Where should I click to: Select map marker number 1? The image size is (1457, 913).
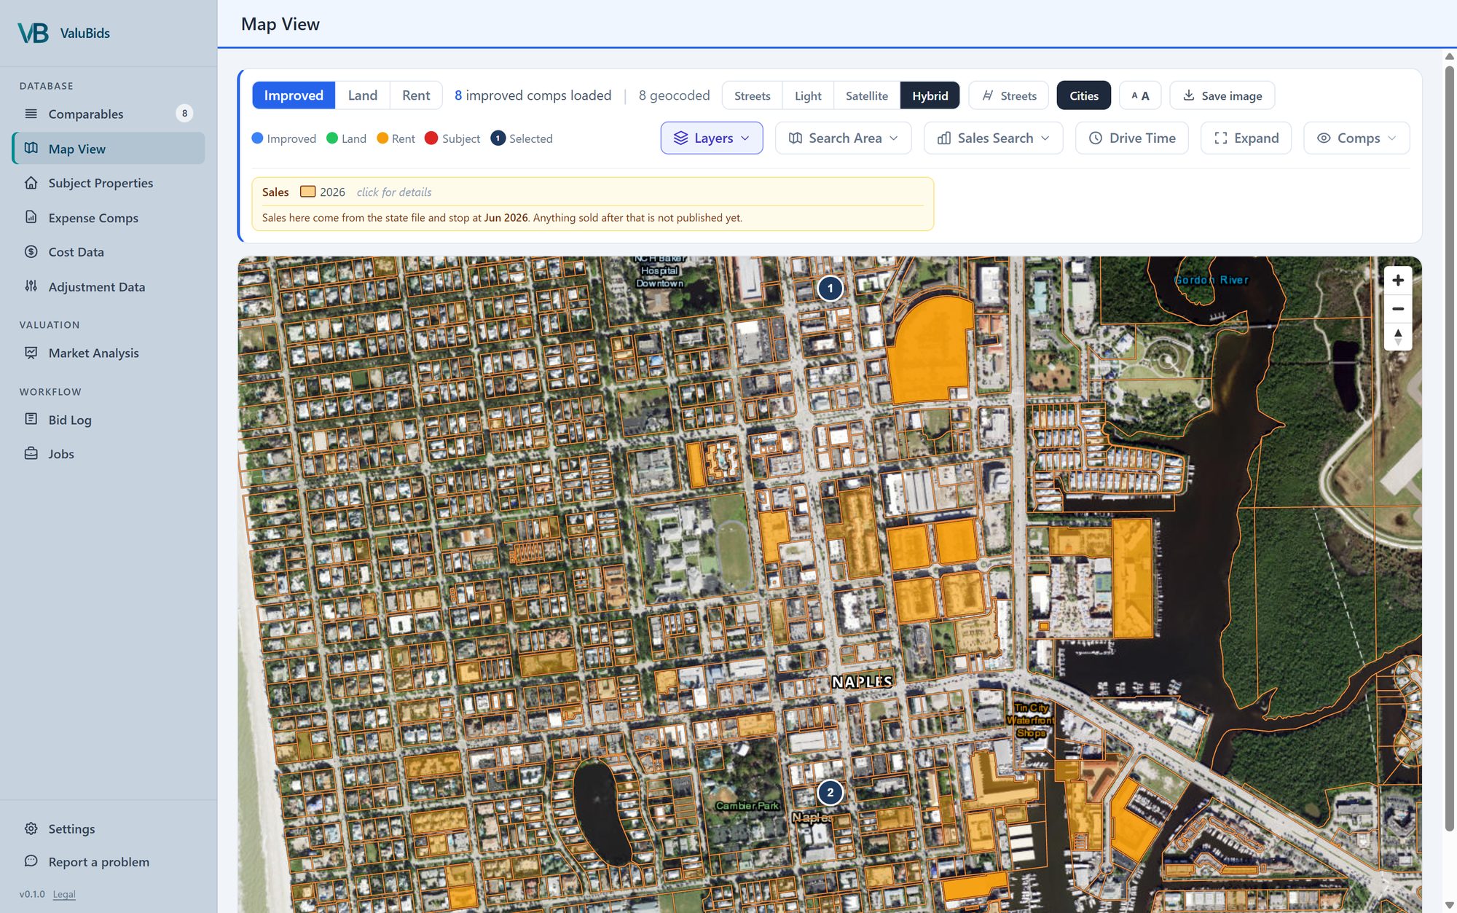click(x=830, y=288)
